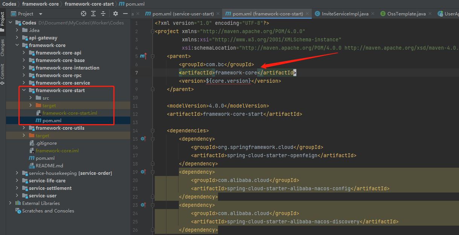Image resolution: width=459 pixels, height=235 pixels.
Task: Fold the dependencies block at line 14
Action: click(x=152, y=130)
